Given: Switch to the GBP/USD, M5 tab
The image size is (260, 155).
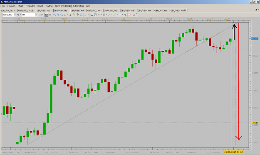Looking at the screenshot, I should (x=127, y=10).
